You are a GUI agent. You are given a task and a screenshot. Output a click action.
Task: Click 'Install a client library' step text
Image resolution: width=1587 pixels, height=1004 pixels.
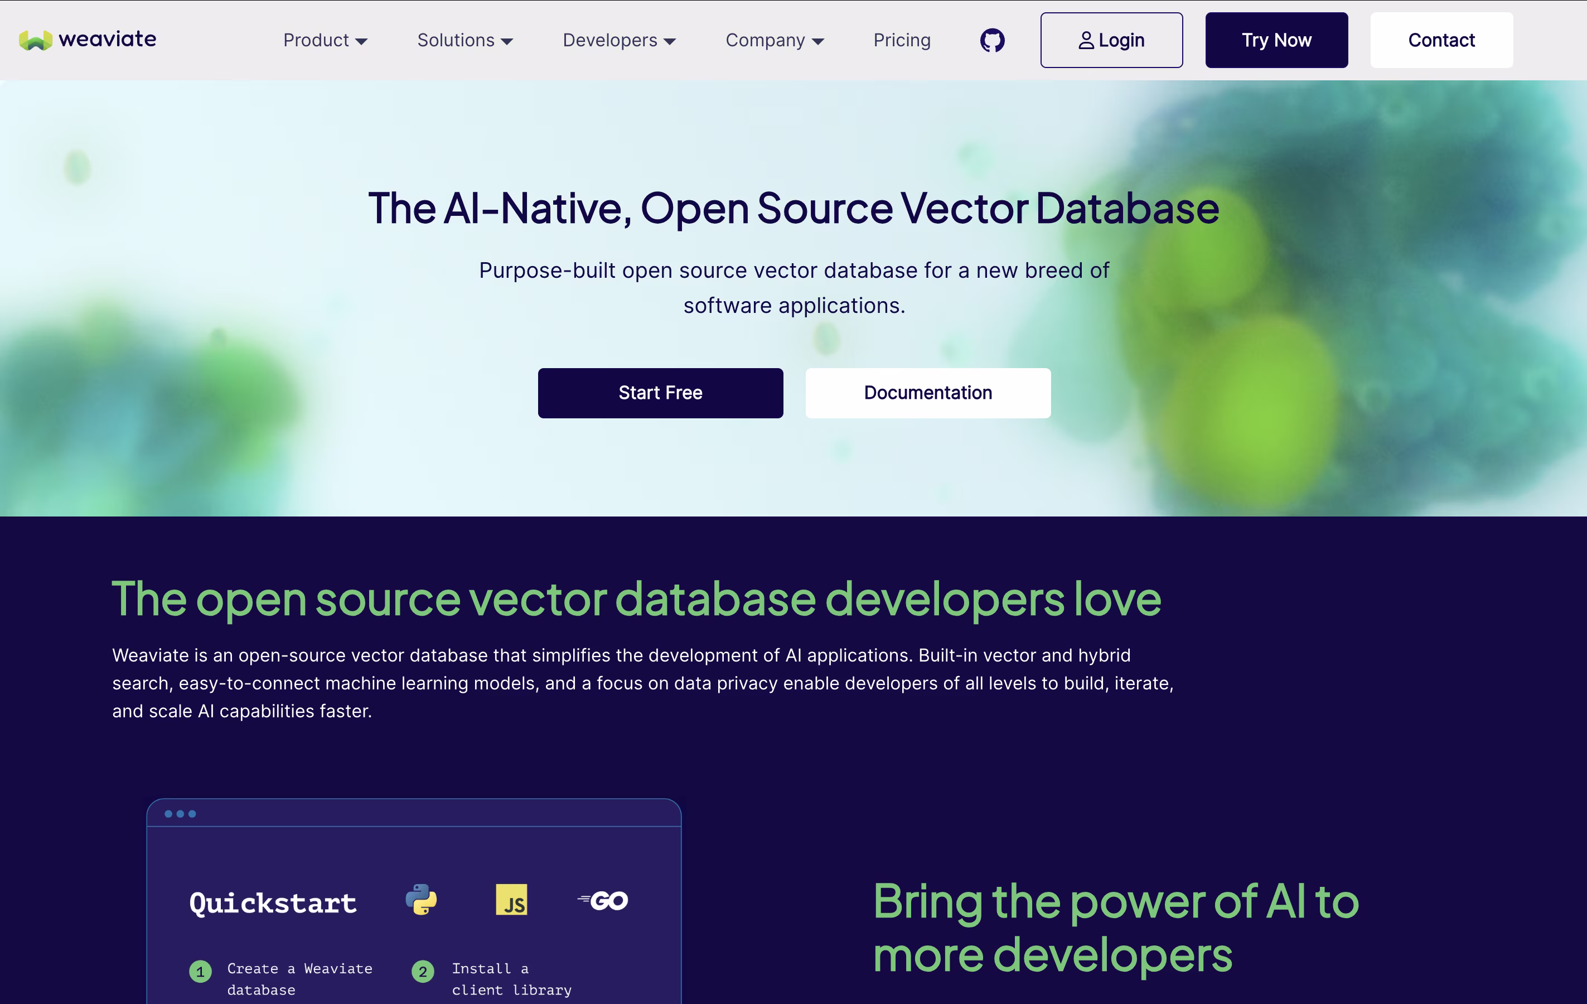tap(511, 979)
